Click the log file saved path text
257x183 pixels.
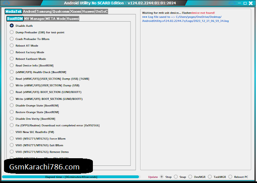(x=185, y=19)
